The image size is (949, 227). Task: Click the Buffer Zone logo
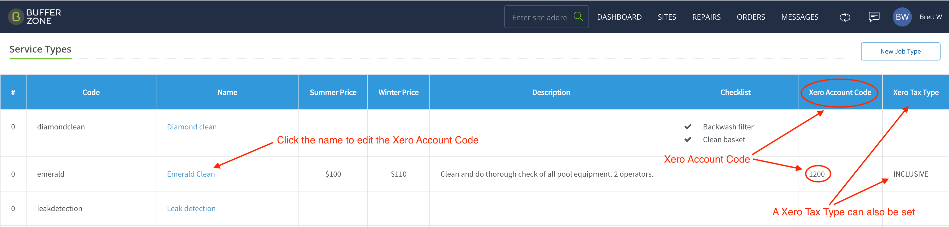pyautogui.click(x=35, y=17)
